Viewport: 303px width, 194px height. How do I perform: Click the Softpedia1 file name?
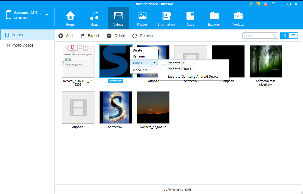tap(78, 127)
